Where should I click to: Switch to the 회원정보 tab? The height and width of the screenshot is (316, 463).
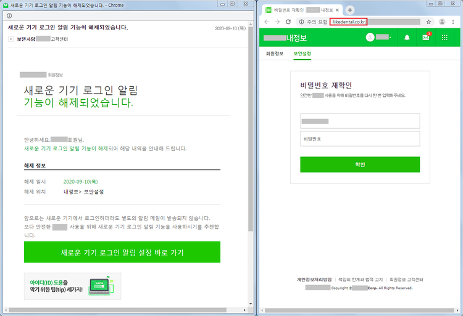click(x=274, y=54)
